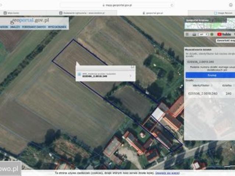Switch to the Image Resizer browser tab
Image resolution: width=235 pixels, height=176 pixels.
click(211, 13)
